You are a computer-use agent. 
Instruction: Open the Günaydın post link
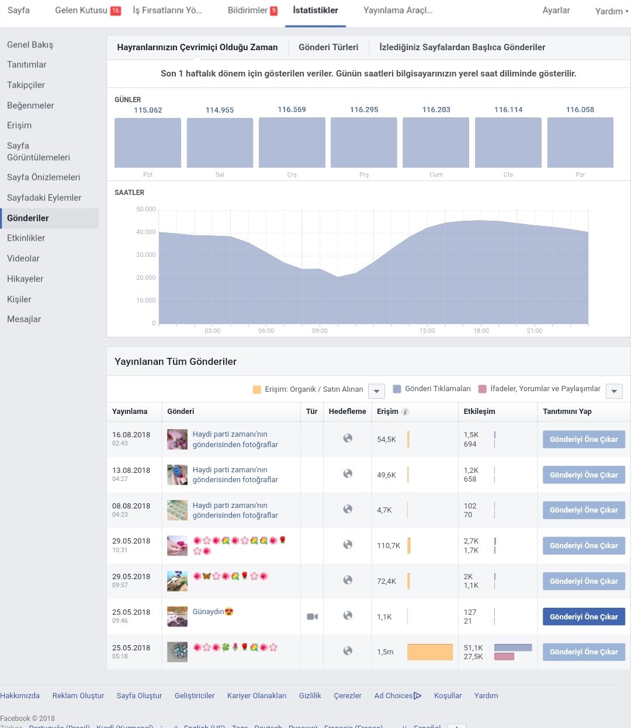click(213, 612)
